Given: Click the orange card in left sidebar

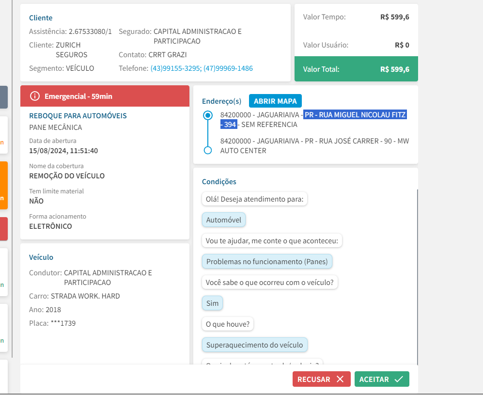Looking at the screenshot, I should click(x=4, y=186).
